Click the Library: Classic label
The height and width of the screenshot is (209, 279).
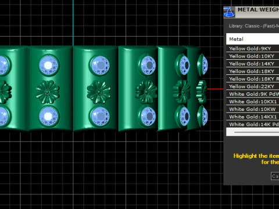tap(254, 26)
